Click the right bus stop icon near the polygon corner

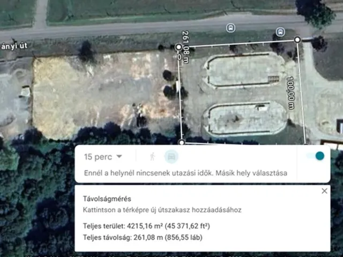pyautogui.click(x=280, y=32)
